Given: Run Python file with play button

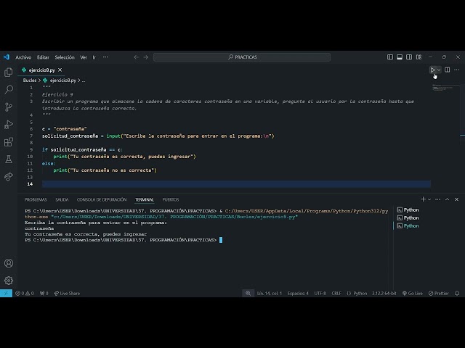Looking at the screenshot, I should [x=432, y=70].
